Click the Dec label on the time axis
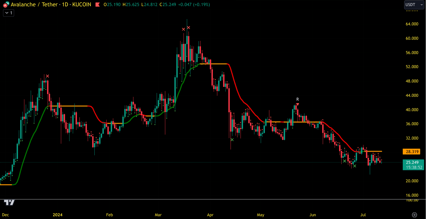Viewport: 426px width, 219px height. 6,215
